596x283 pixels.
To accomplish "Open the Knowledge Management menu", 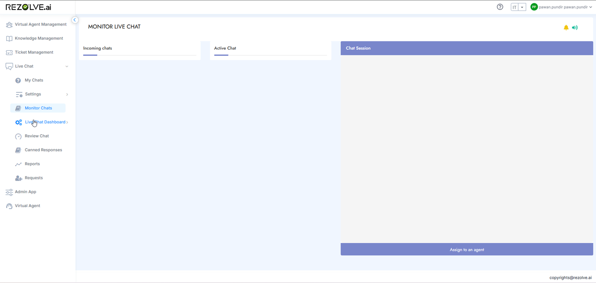I will pos(39,38).
